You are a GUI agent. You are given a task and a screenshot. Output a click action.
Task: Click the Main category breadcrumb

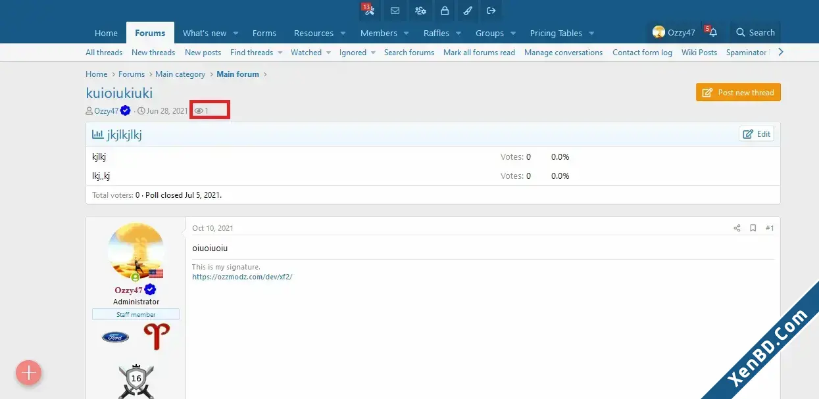(x=180, y=74)
